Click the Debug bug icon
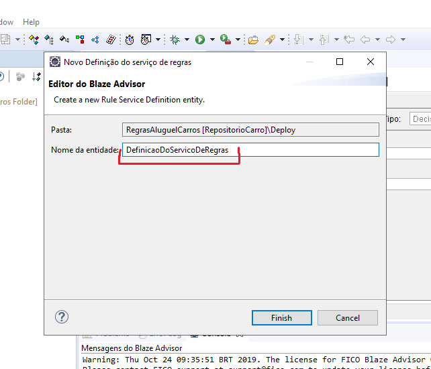Screen dimensions: 431x369 (175, 40)
